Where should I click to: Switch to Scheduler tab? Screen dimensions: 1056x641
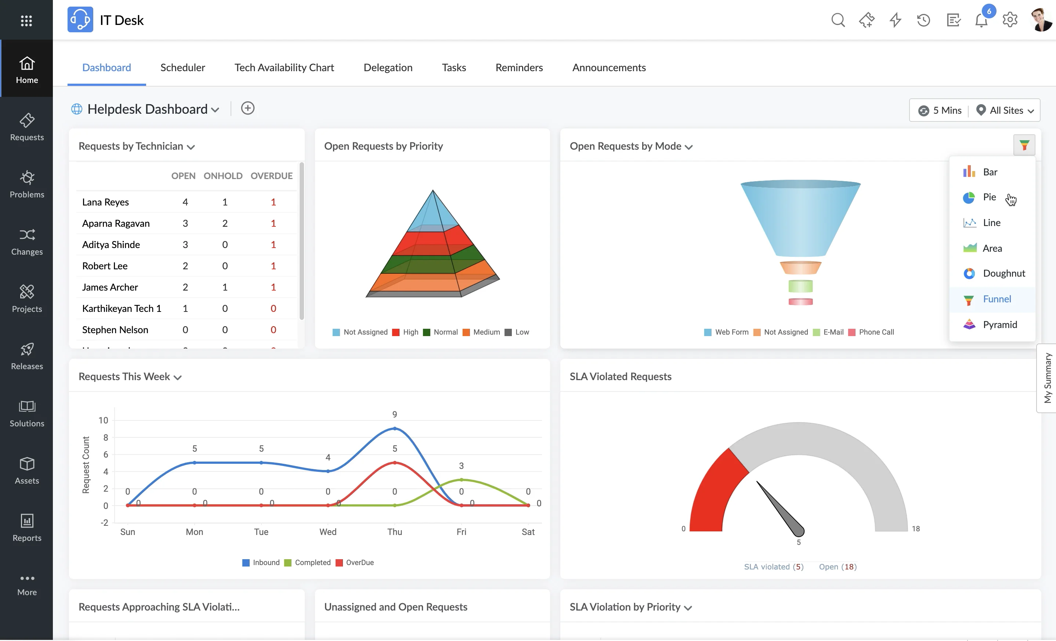(x=182, y=68)
